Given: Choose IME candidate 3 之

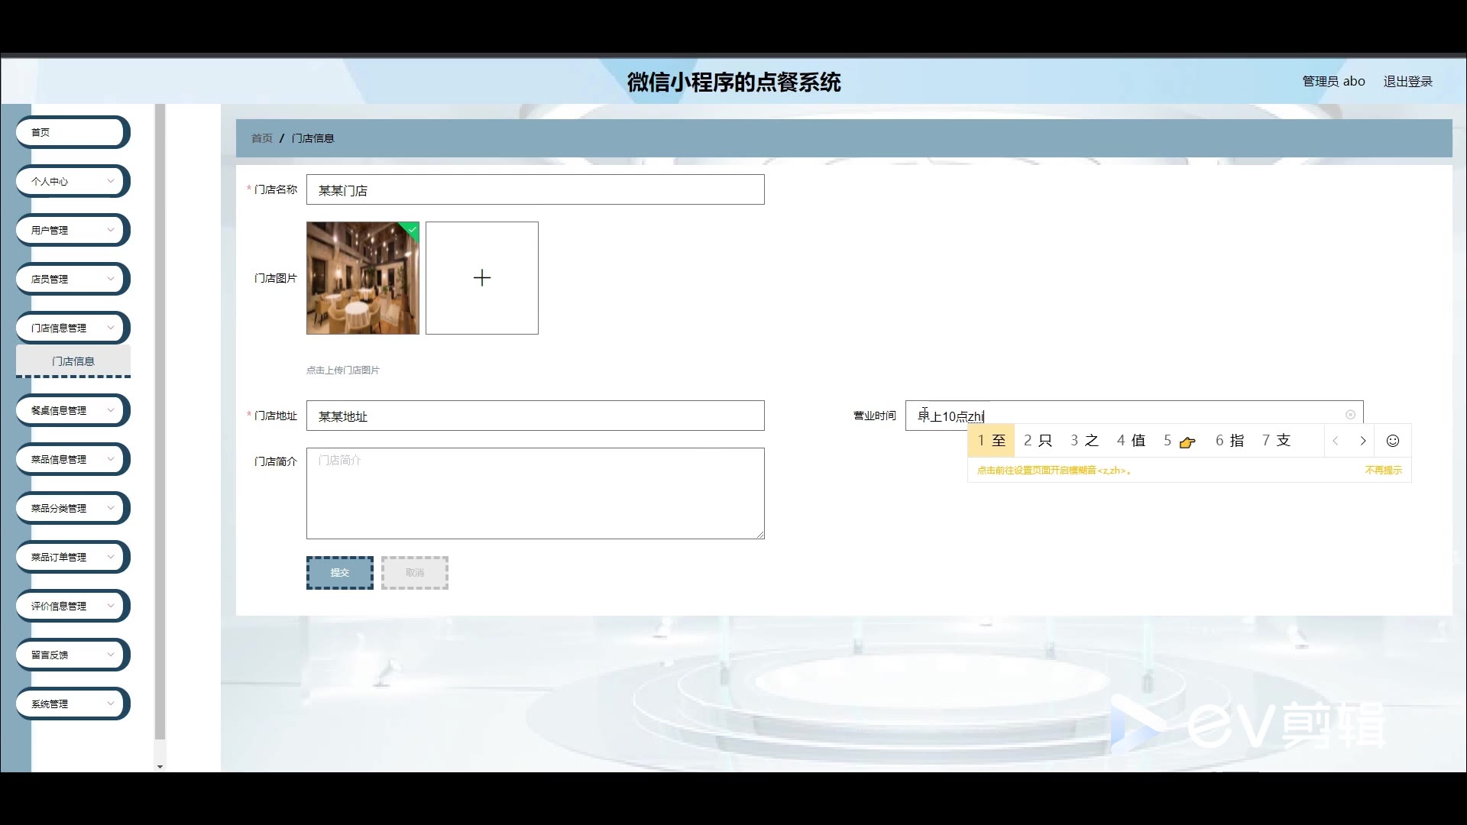Looking at the screenshot, I should [x=1084, y=441].
